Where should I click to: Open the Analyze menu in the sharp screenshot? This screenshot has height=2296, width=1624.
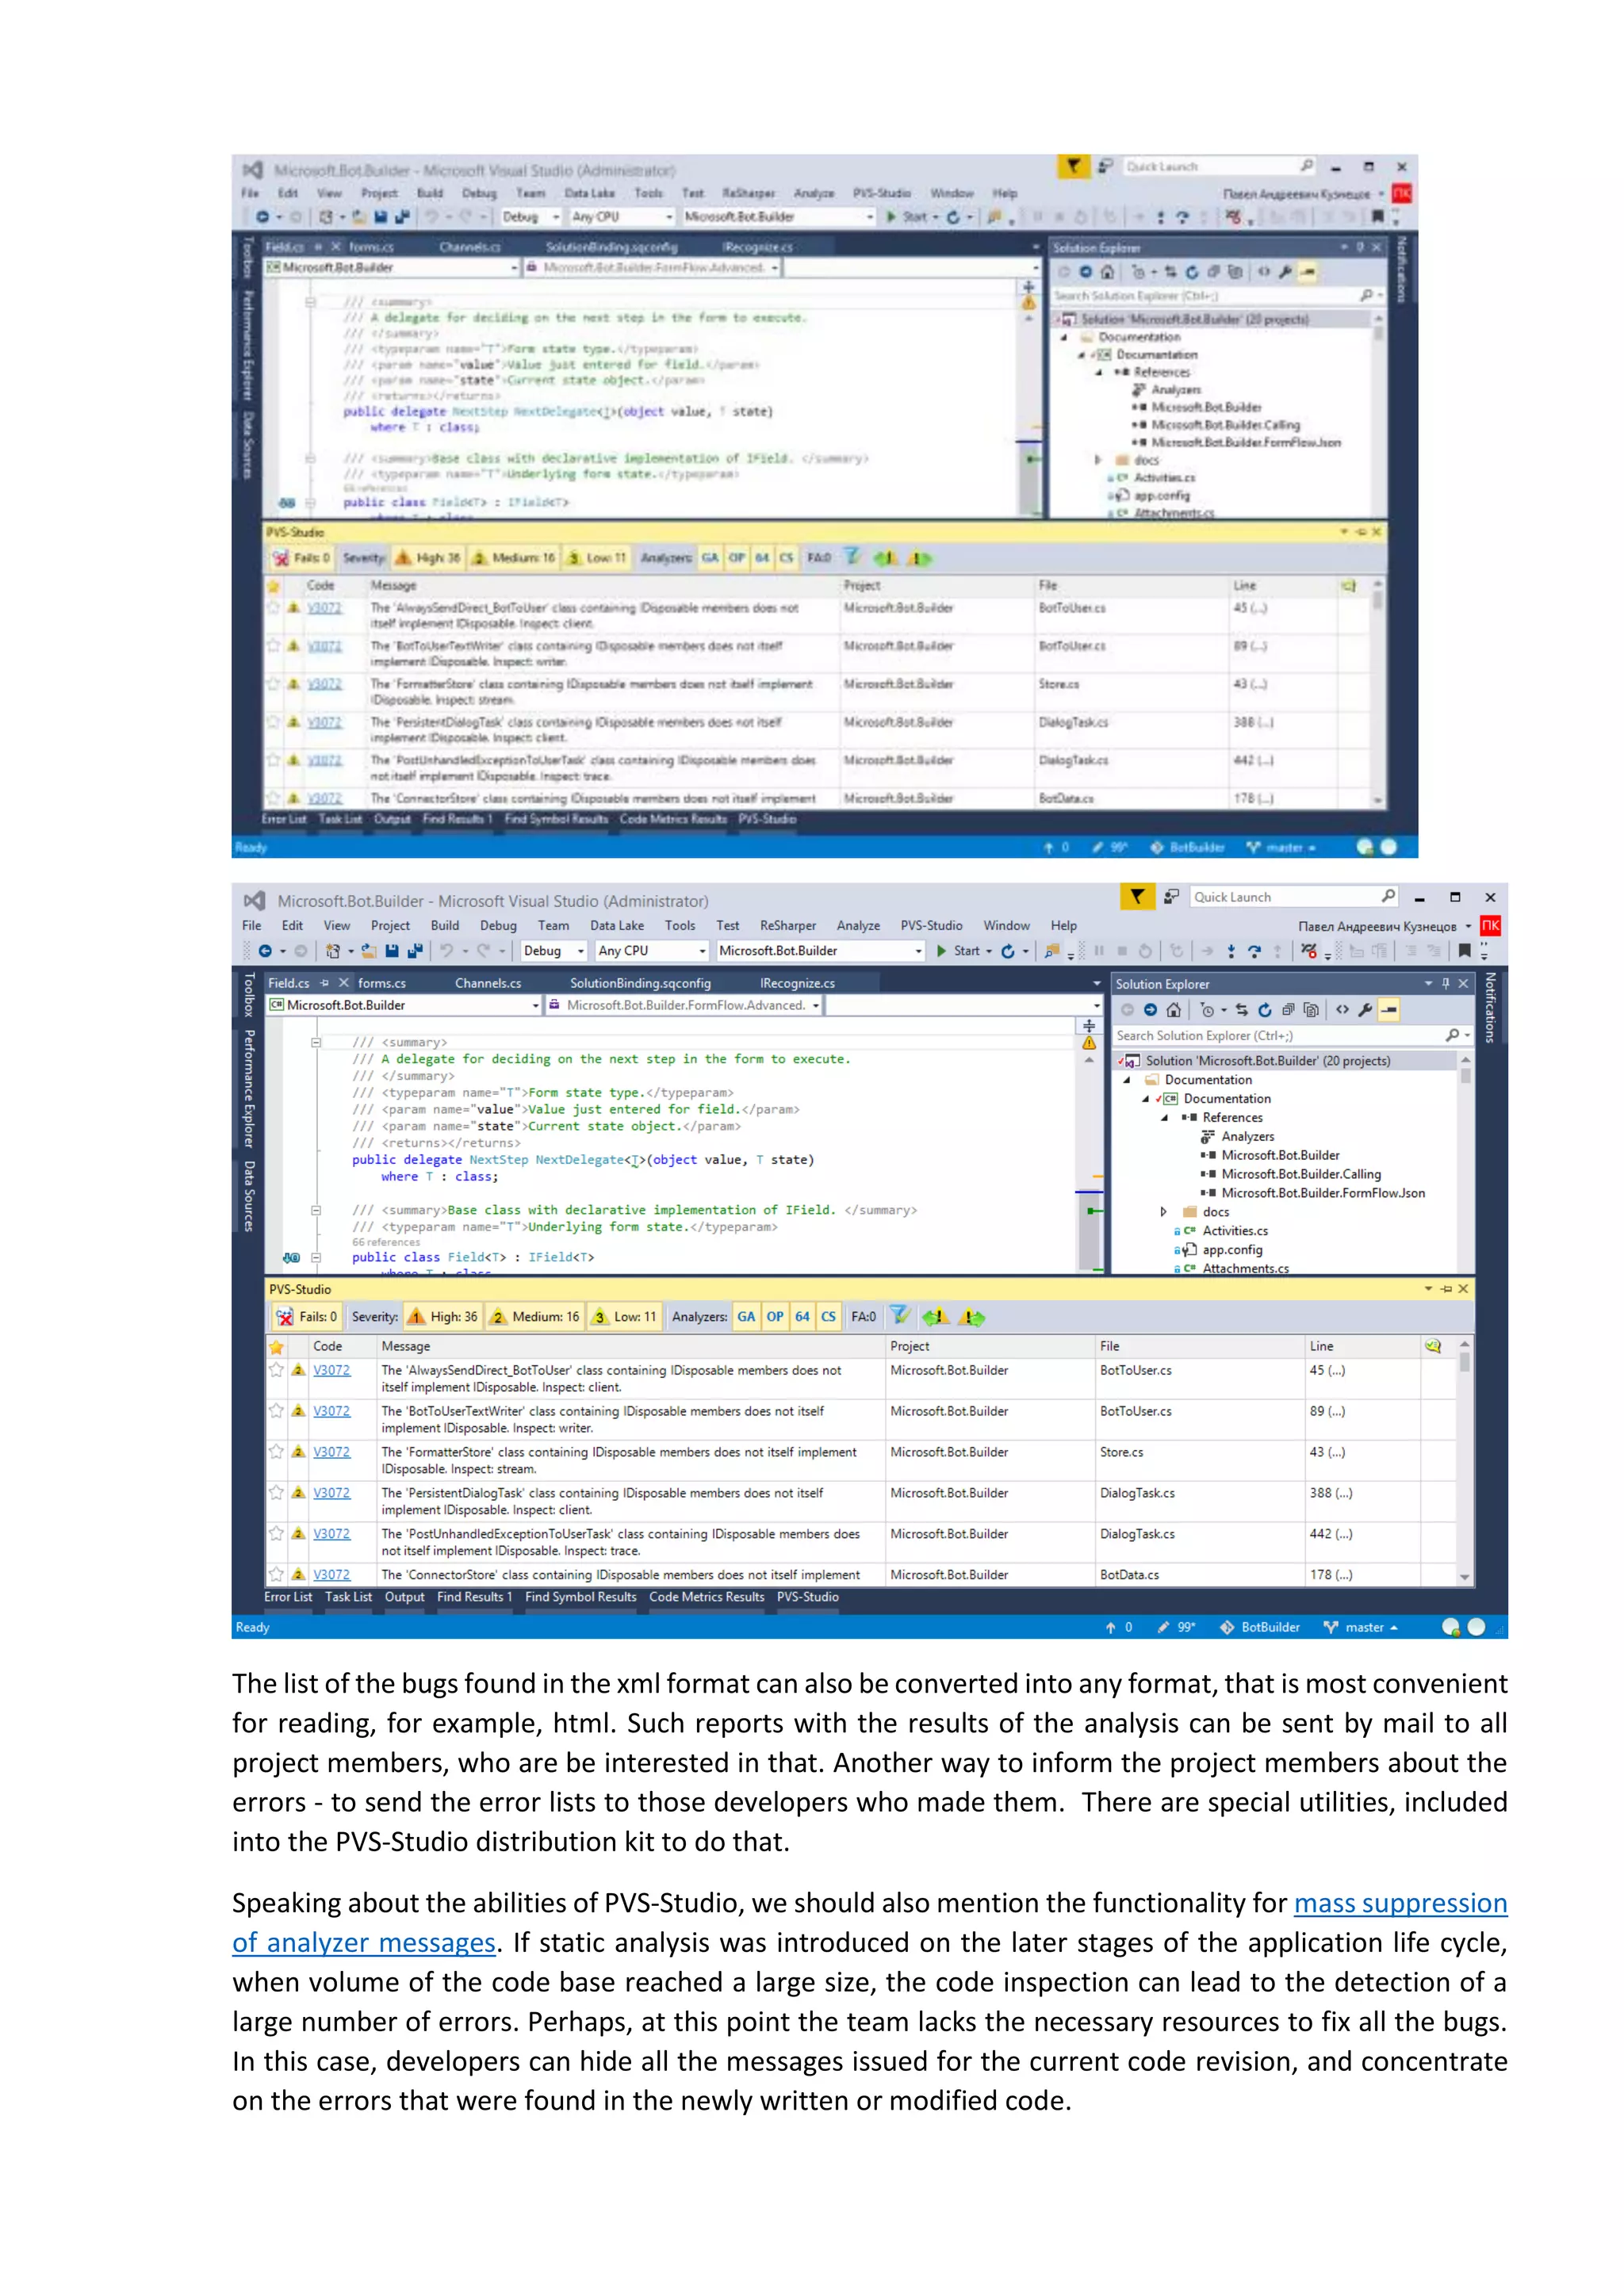pos(857,925)
